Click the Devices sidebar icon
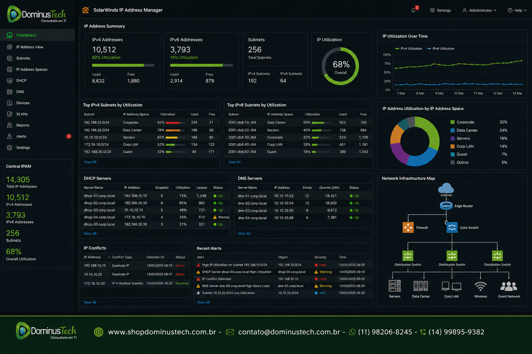The image size is (532, 354). (x=10, y=103)
